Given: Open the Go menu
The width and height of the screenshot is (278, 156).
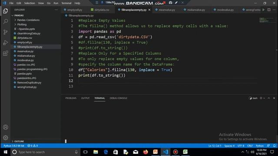Looking at the screenshot, I should [x=49, y=3].
